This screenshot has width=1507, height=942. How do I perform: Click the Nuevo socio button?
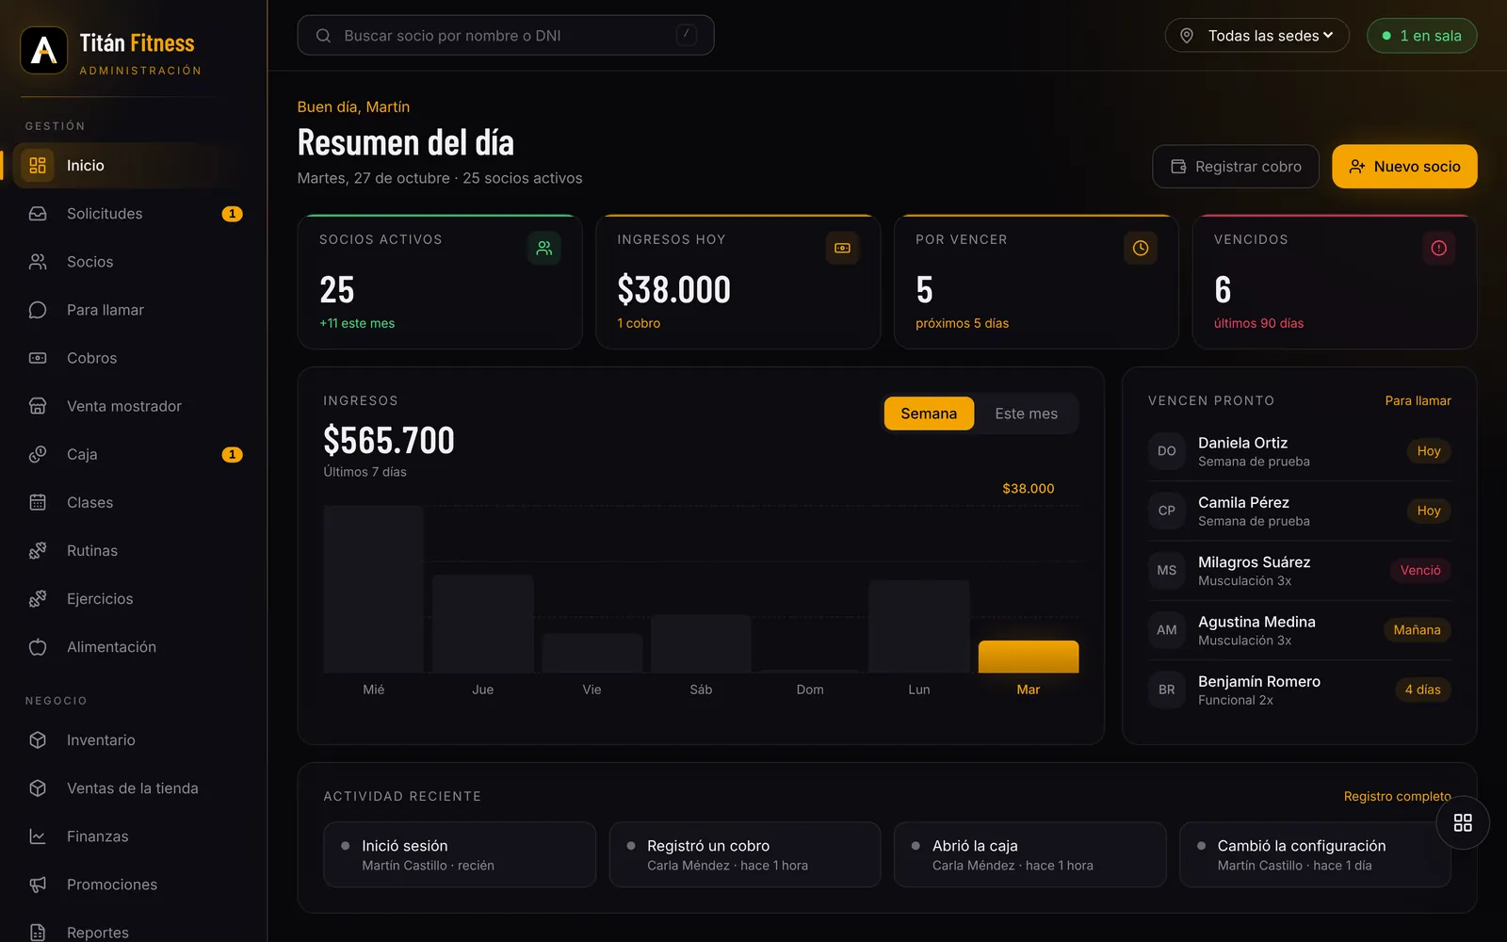coord(1404,167)
